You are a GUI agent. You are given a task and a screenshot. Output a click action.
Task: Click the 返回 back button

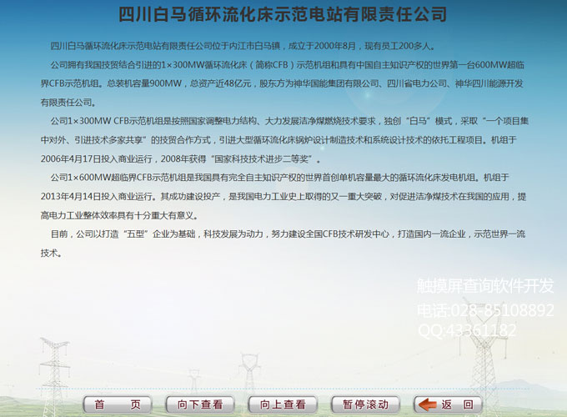(448, 404)
